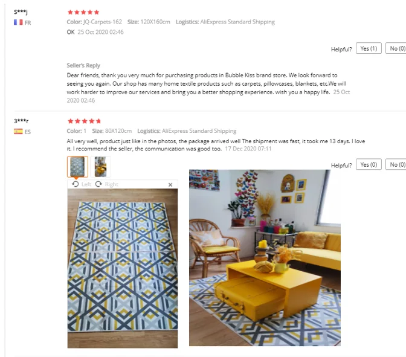Click the five-star rating of S***j's review
The height and width of the screenshot is (357, 406).
[x=83, y=12]
